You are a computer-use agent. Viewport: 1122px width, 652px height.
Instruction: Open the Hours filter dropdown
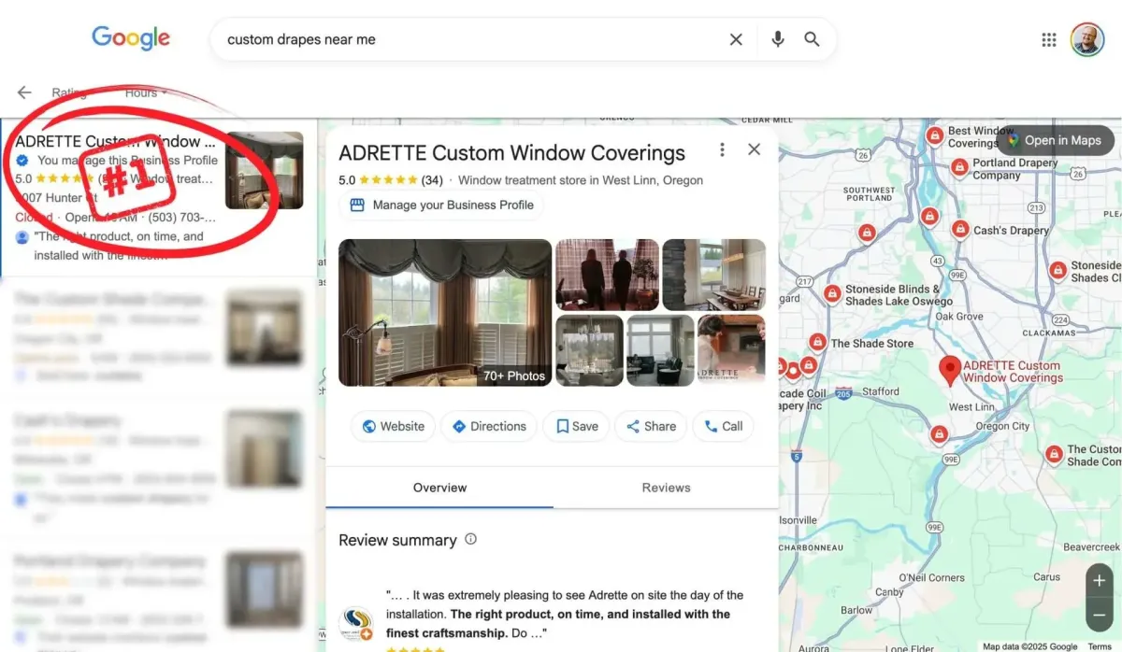pos(146,92)
